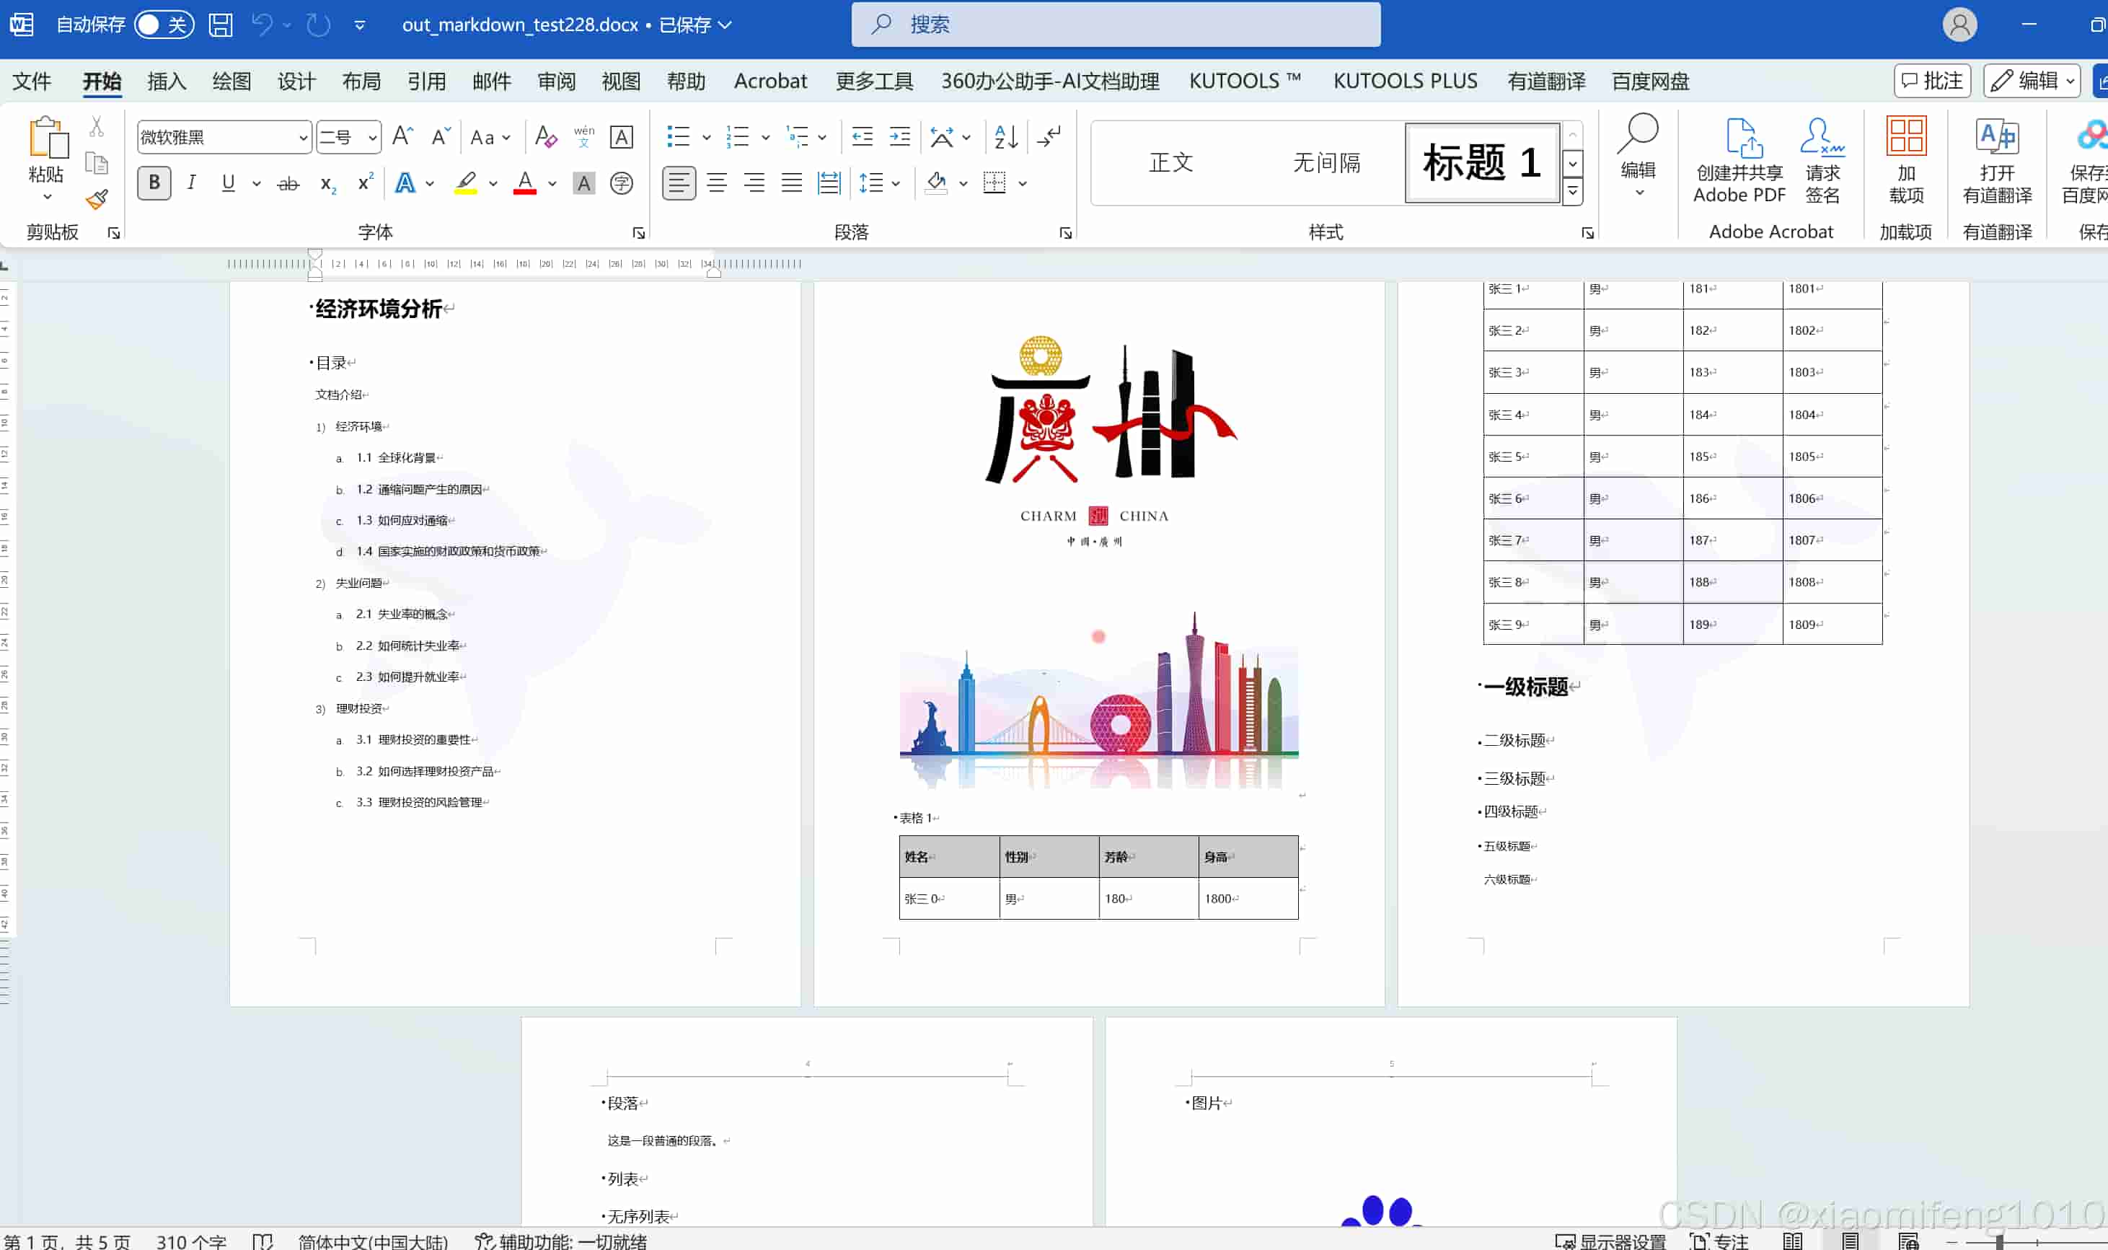Image resolution: width=2108 pixels, height=1250 pixels.
Task: Select the 正文 style
Action: tap(1171, 162)
